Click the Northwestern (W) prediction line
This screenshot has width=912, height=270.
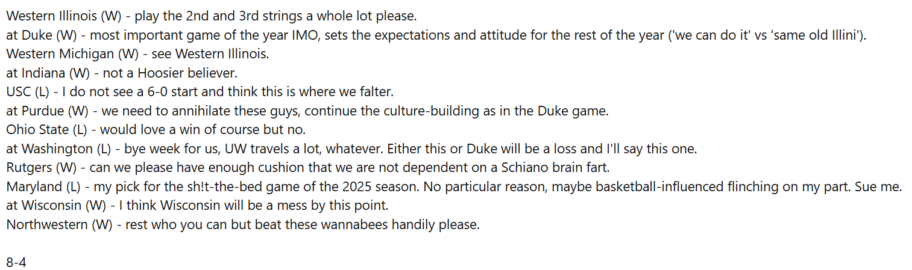coord(243,226)
